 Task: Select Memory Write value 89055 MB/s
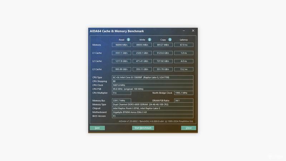(142, 45)
